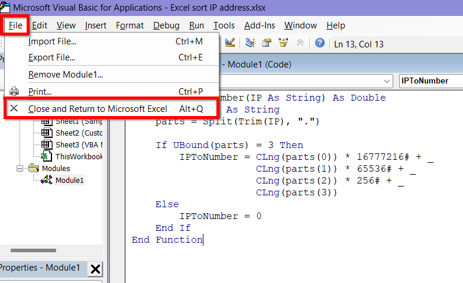463x283 pixels.
Task: Open the Run menu
Action: 196,25
